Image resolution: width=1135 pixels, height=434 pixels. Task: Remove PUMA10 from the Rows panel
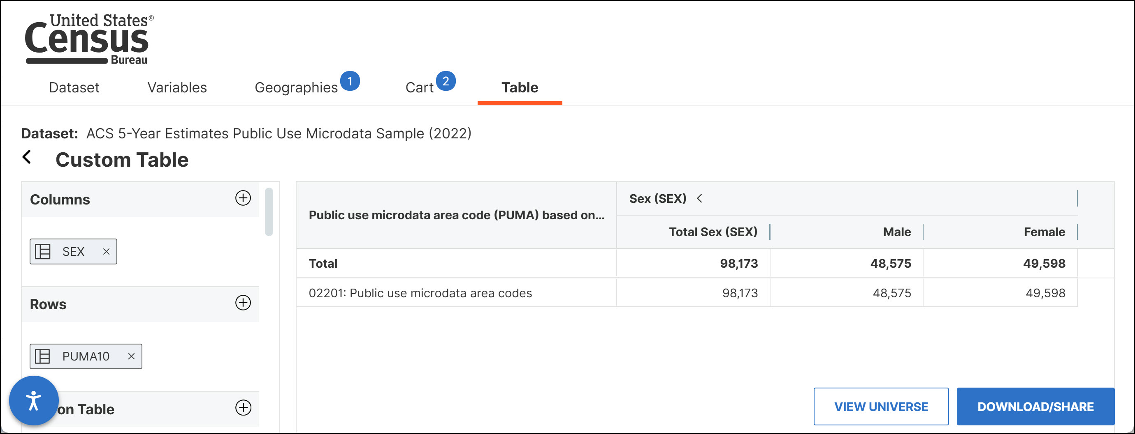click(130, 356)
